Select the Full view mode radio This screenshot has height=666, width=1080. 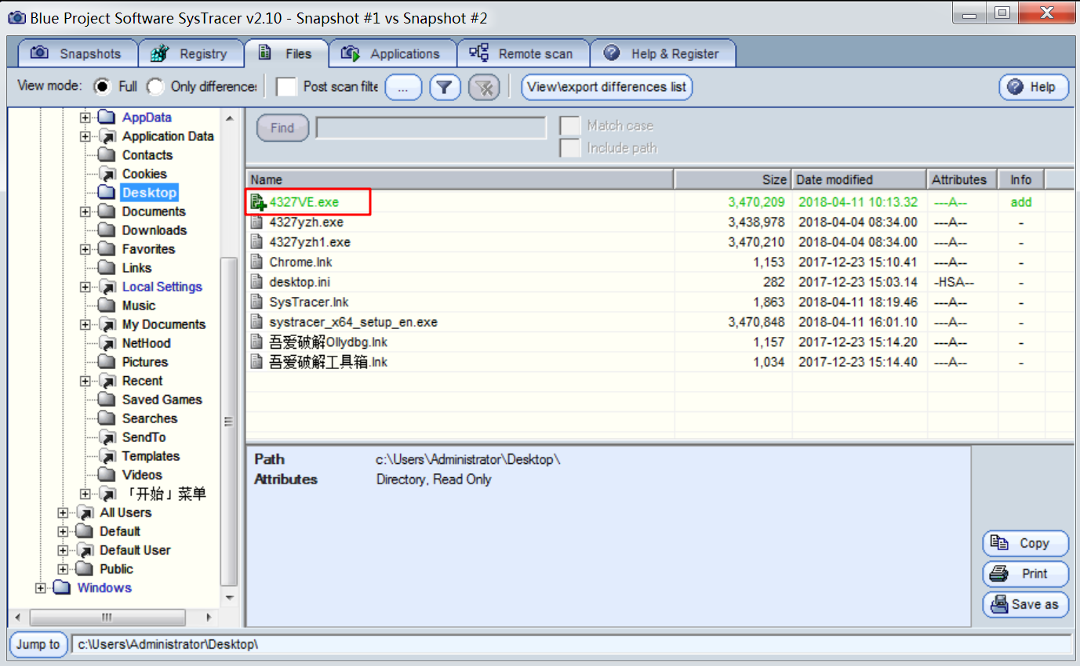102,86
